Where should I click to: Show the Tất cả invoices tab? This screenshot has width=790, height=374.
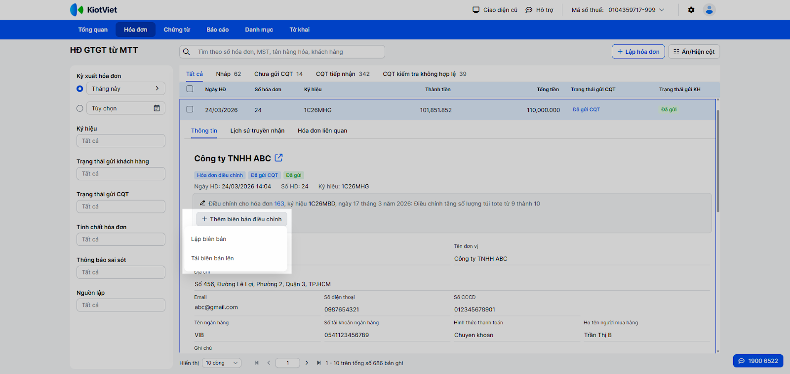(195, 74)
